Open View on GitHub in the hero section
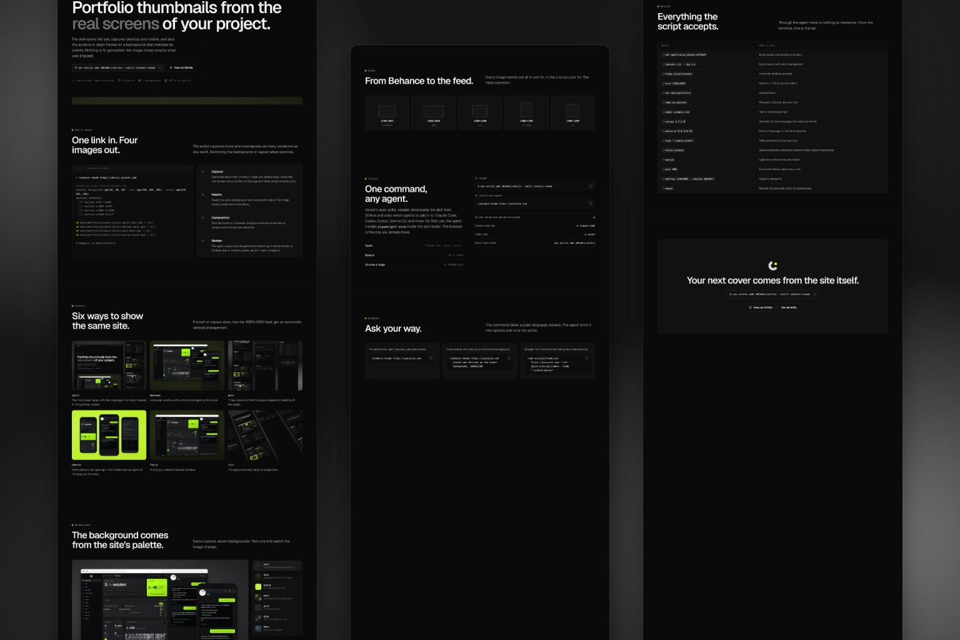Image resolution: width=960 pixels, height=640 pixels. click(x=181, y=67)
